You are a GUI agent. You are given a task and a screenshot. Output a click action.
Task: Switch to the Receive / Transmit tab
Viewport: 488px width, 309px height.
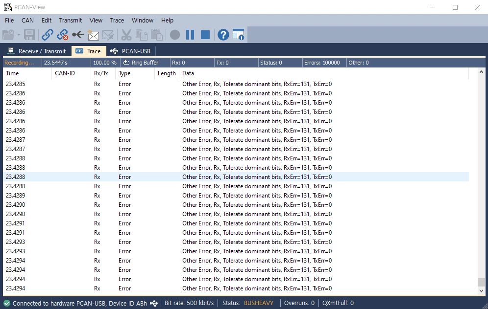click(x=37, y=51)
